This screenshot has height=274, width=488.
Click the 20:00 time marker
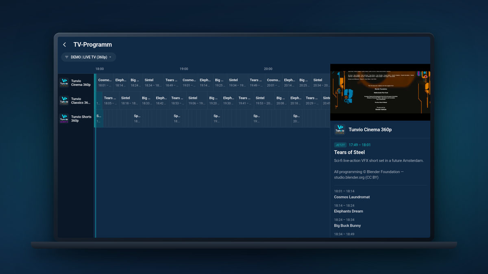point(268,69)
